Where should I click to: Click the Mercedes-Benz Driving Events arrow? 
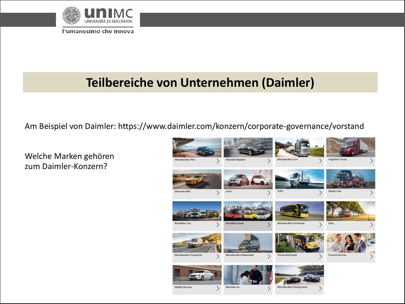320,289
